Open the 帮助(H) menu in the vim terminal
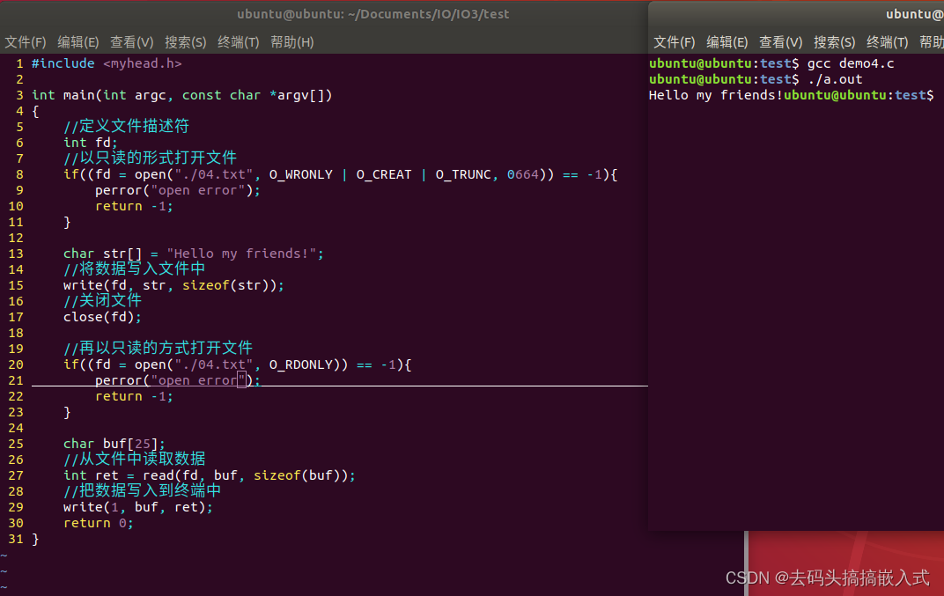This screenshot has height=596, width=944. coord(291,41)
